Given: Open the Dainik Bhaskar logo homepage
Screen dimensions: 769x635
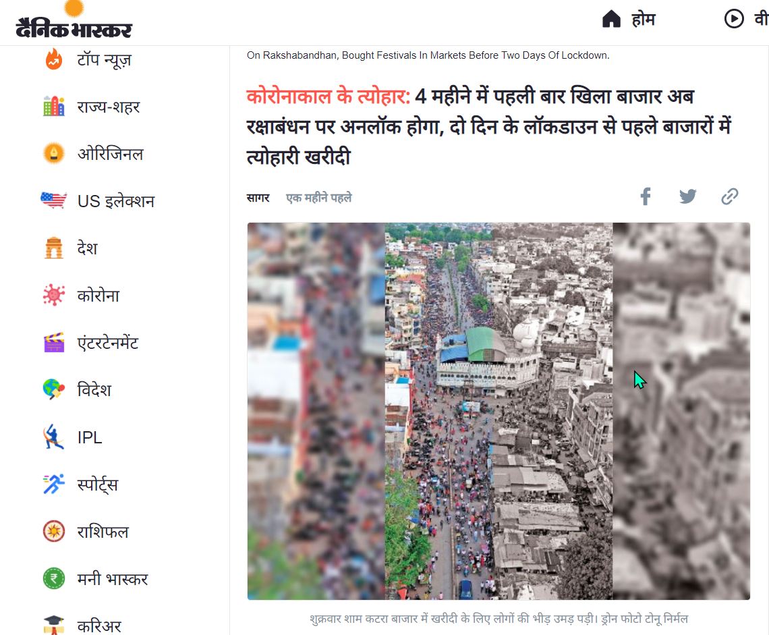Looking at the screenshot, I should click(74, 21).
